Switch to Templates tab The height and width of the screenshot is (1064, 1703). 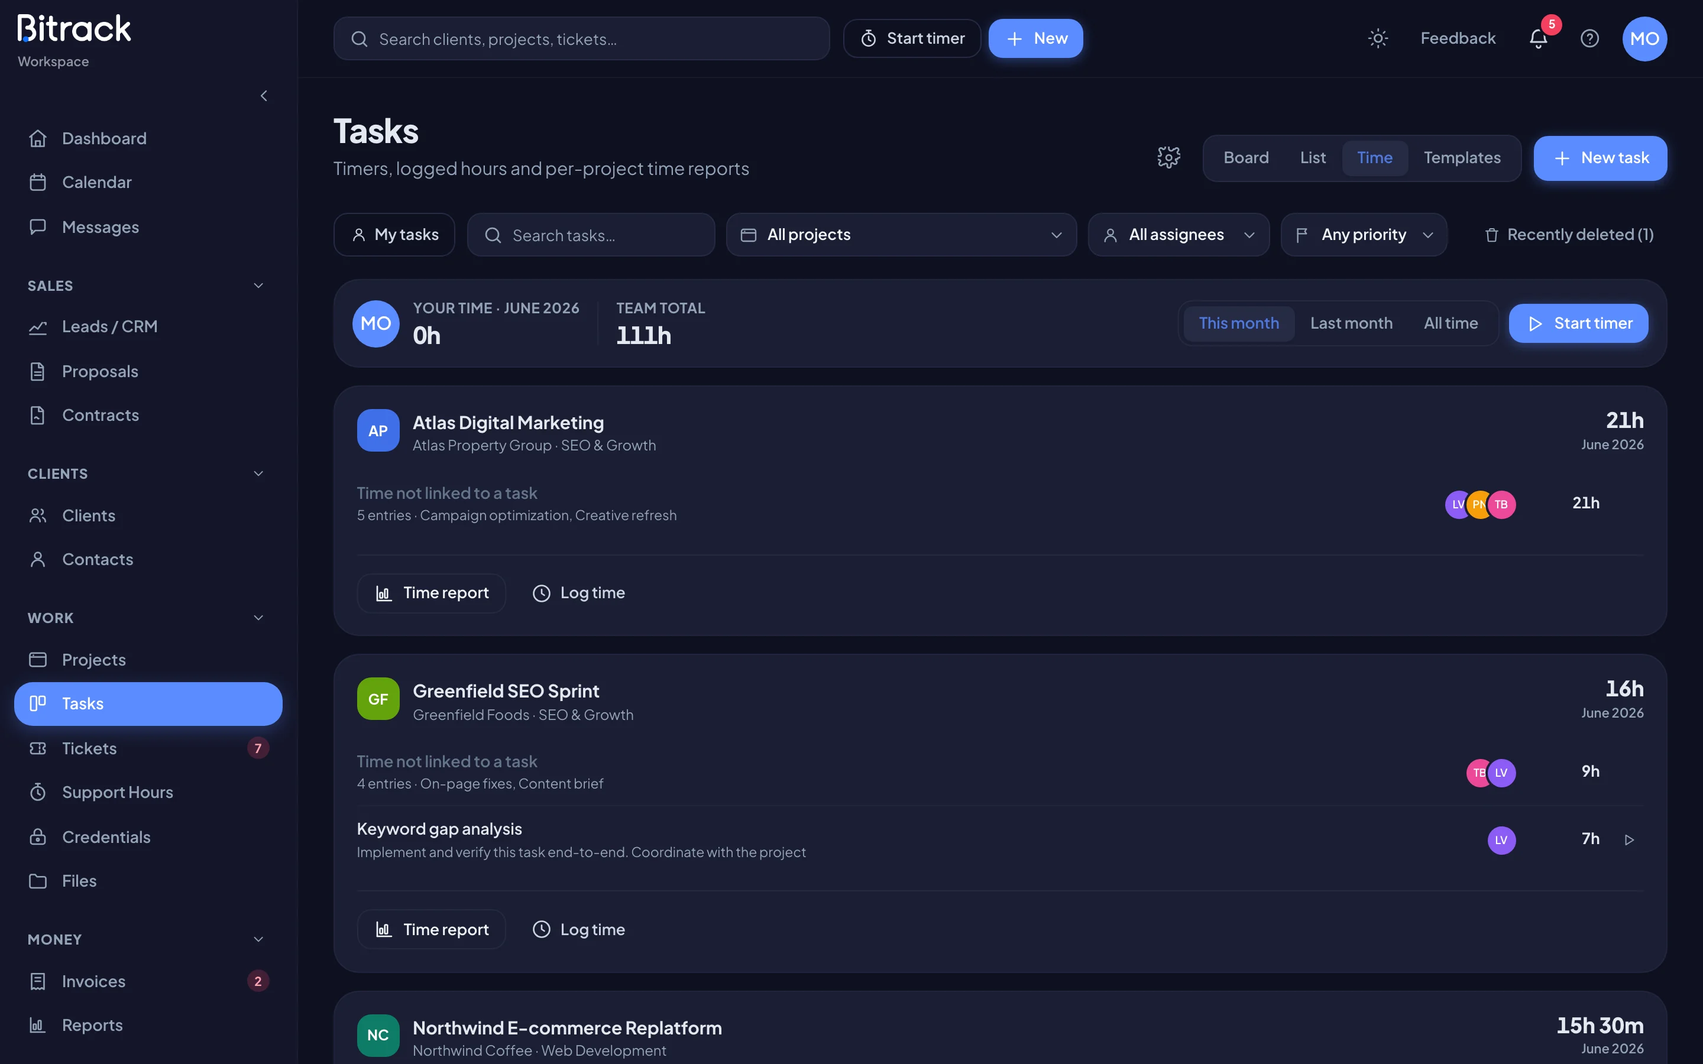[x=1462, y=158]
